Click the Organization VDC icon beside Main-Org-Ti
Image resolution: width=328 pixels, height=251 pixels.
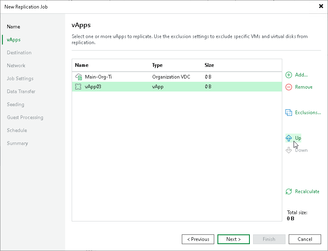click(78, 77)
